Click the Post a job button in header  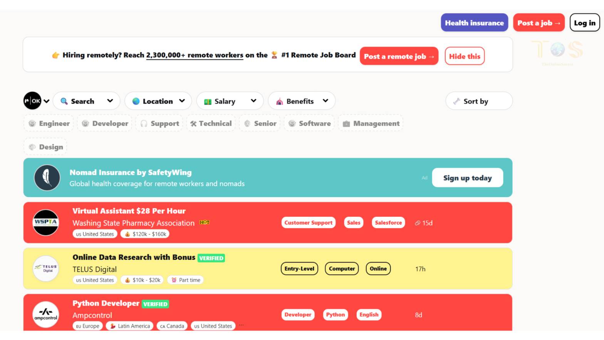click(539, 23)
